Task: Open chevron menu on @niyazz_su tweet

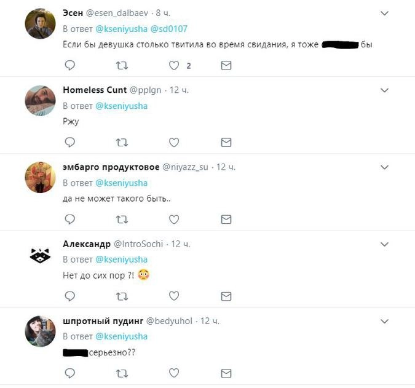Action: coord(384,167)
